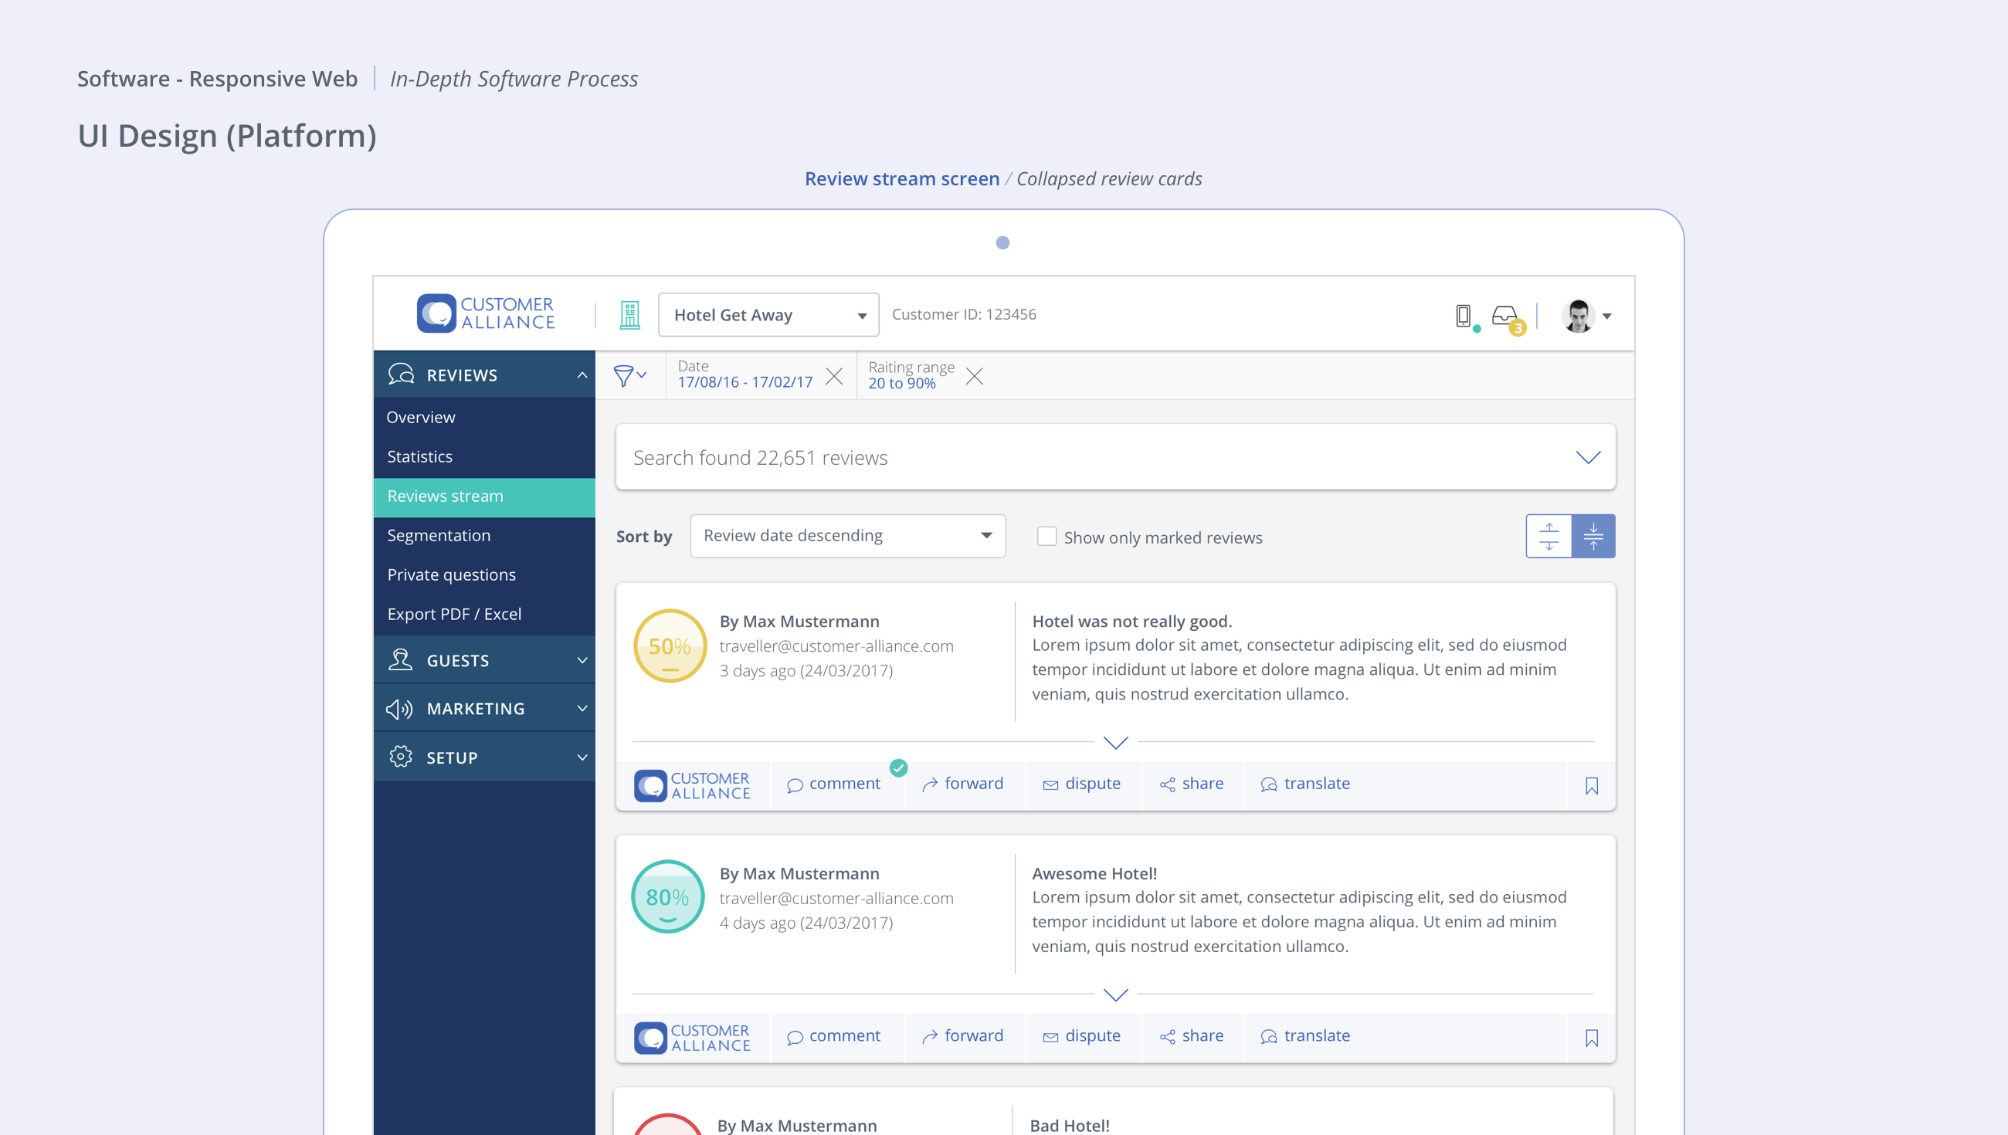Click the GUESTS person icon
The width and height of the screenshot is (2008, 1135).
401,659
